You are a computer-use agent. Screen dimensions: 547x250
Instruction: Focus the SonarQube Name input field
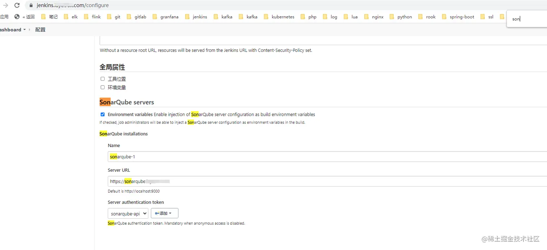(327, 157)
